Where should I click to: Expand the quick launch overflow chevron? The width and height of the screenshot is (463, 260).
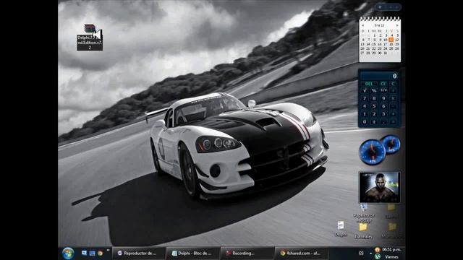point(108,251)
